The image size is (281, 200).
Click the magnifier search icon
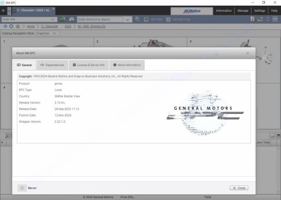(x=137, y=19)
